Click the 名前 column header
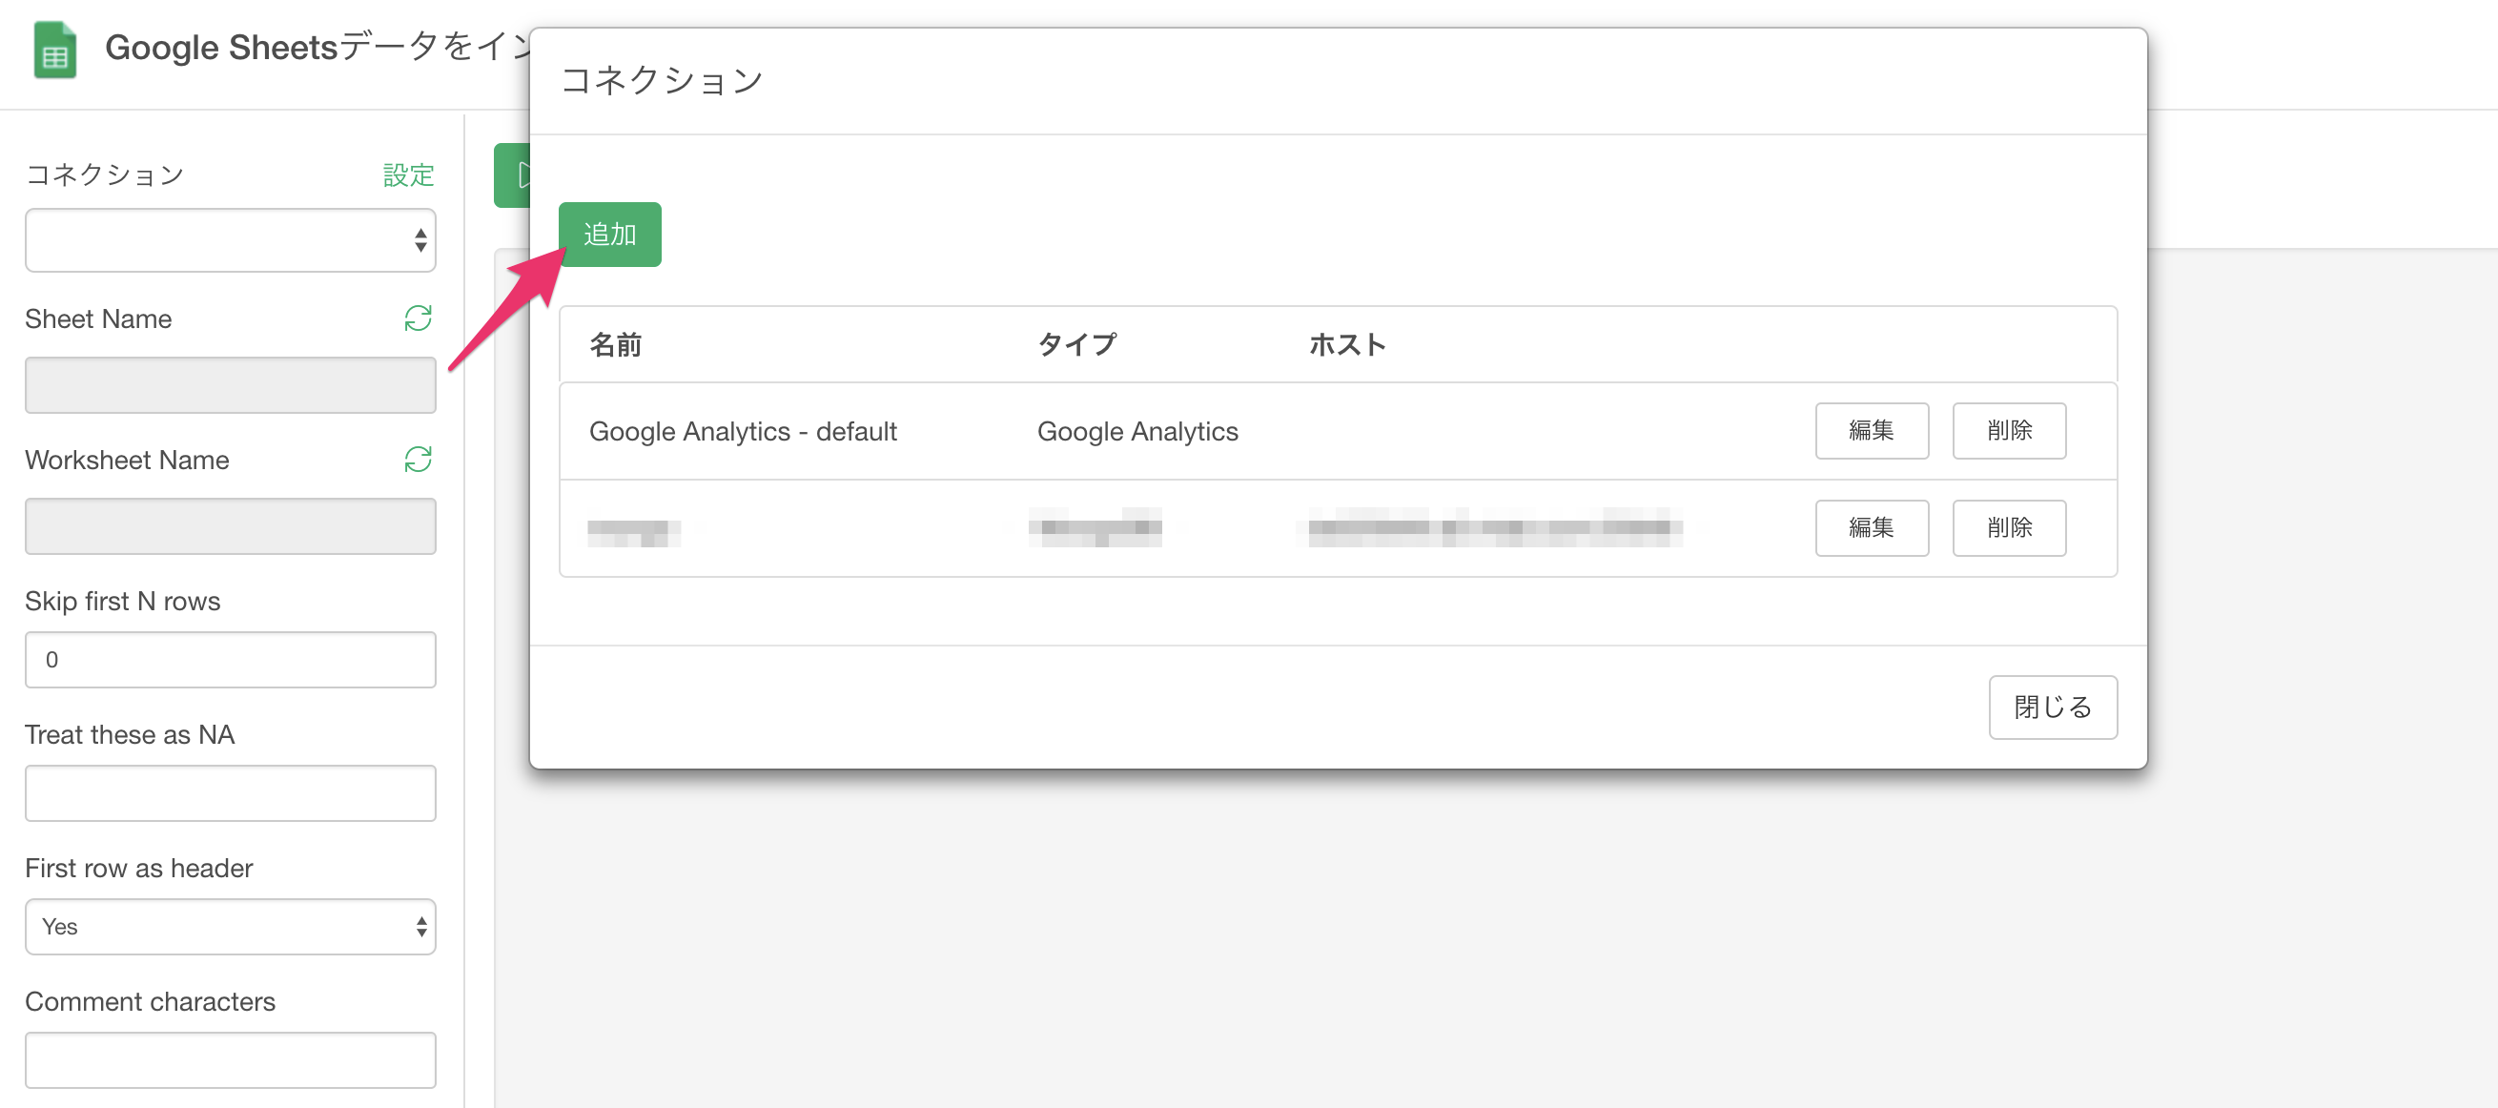This screenshot has width=2498, height=1108. pyautogui.click(x=616, y=344)
